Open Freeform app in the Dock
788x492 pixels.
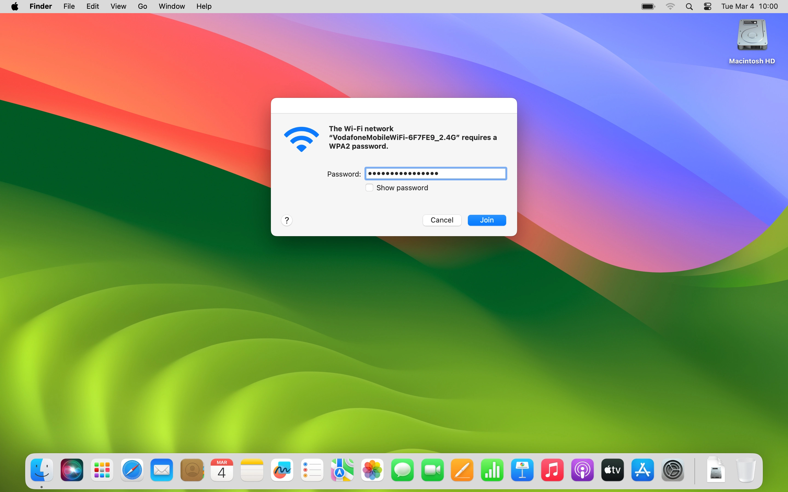point(282,470)
